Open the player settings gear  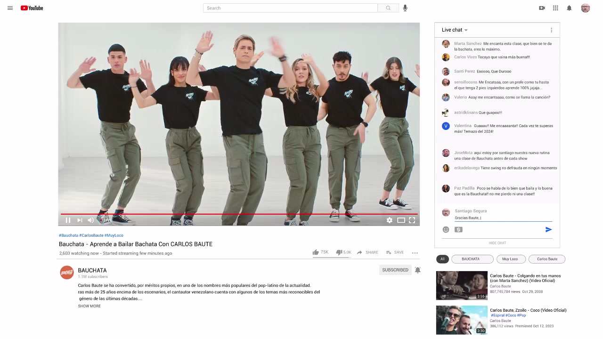390,220
